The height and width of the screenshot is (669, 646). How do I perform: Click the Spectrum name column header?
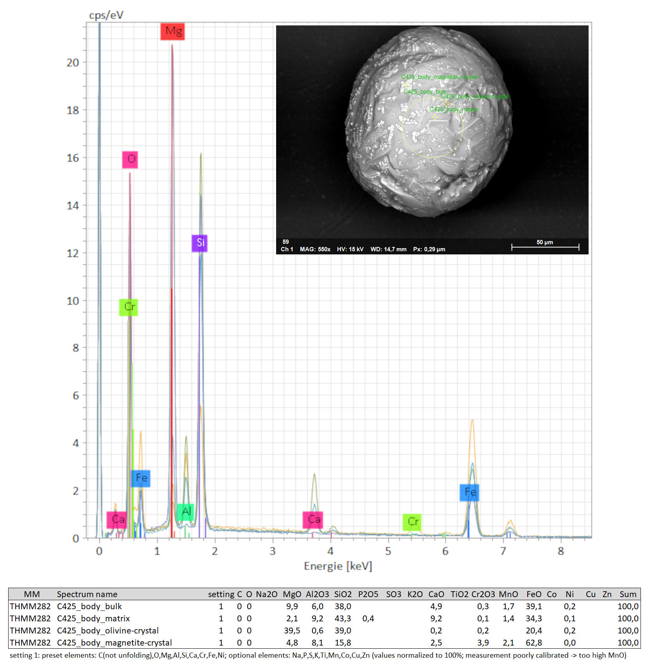pyautogui.click(x=87, y=594)
